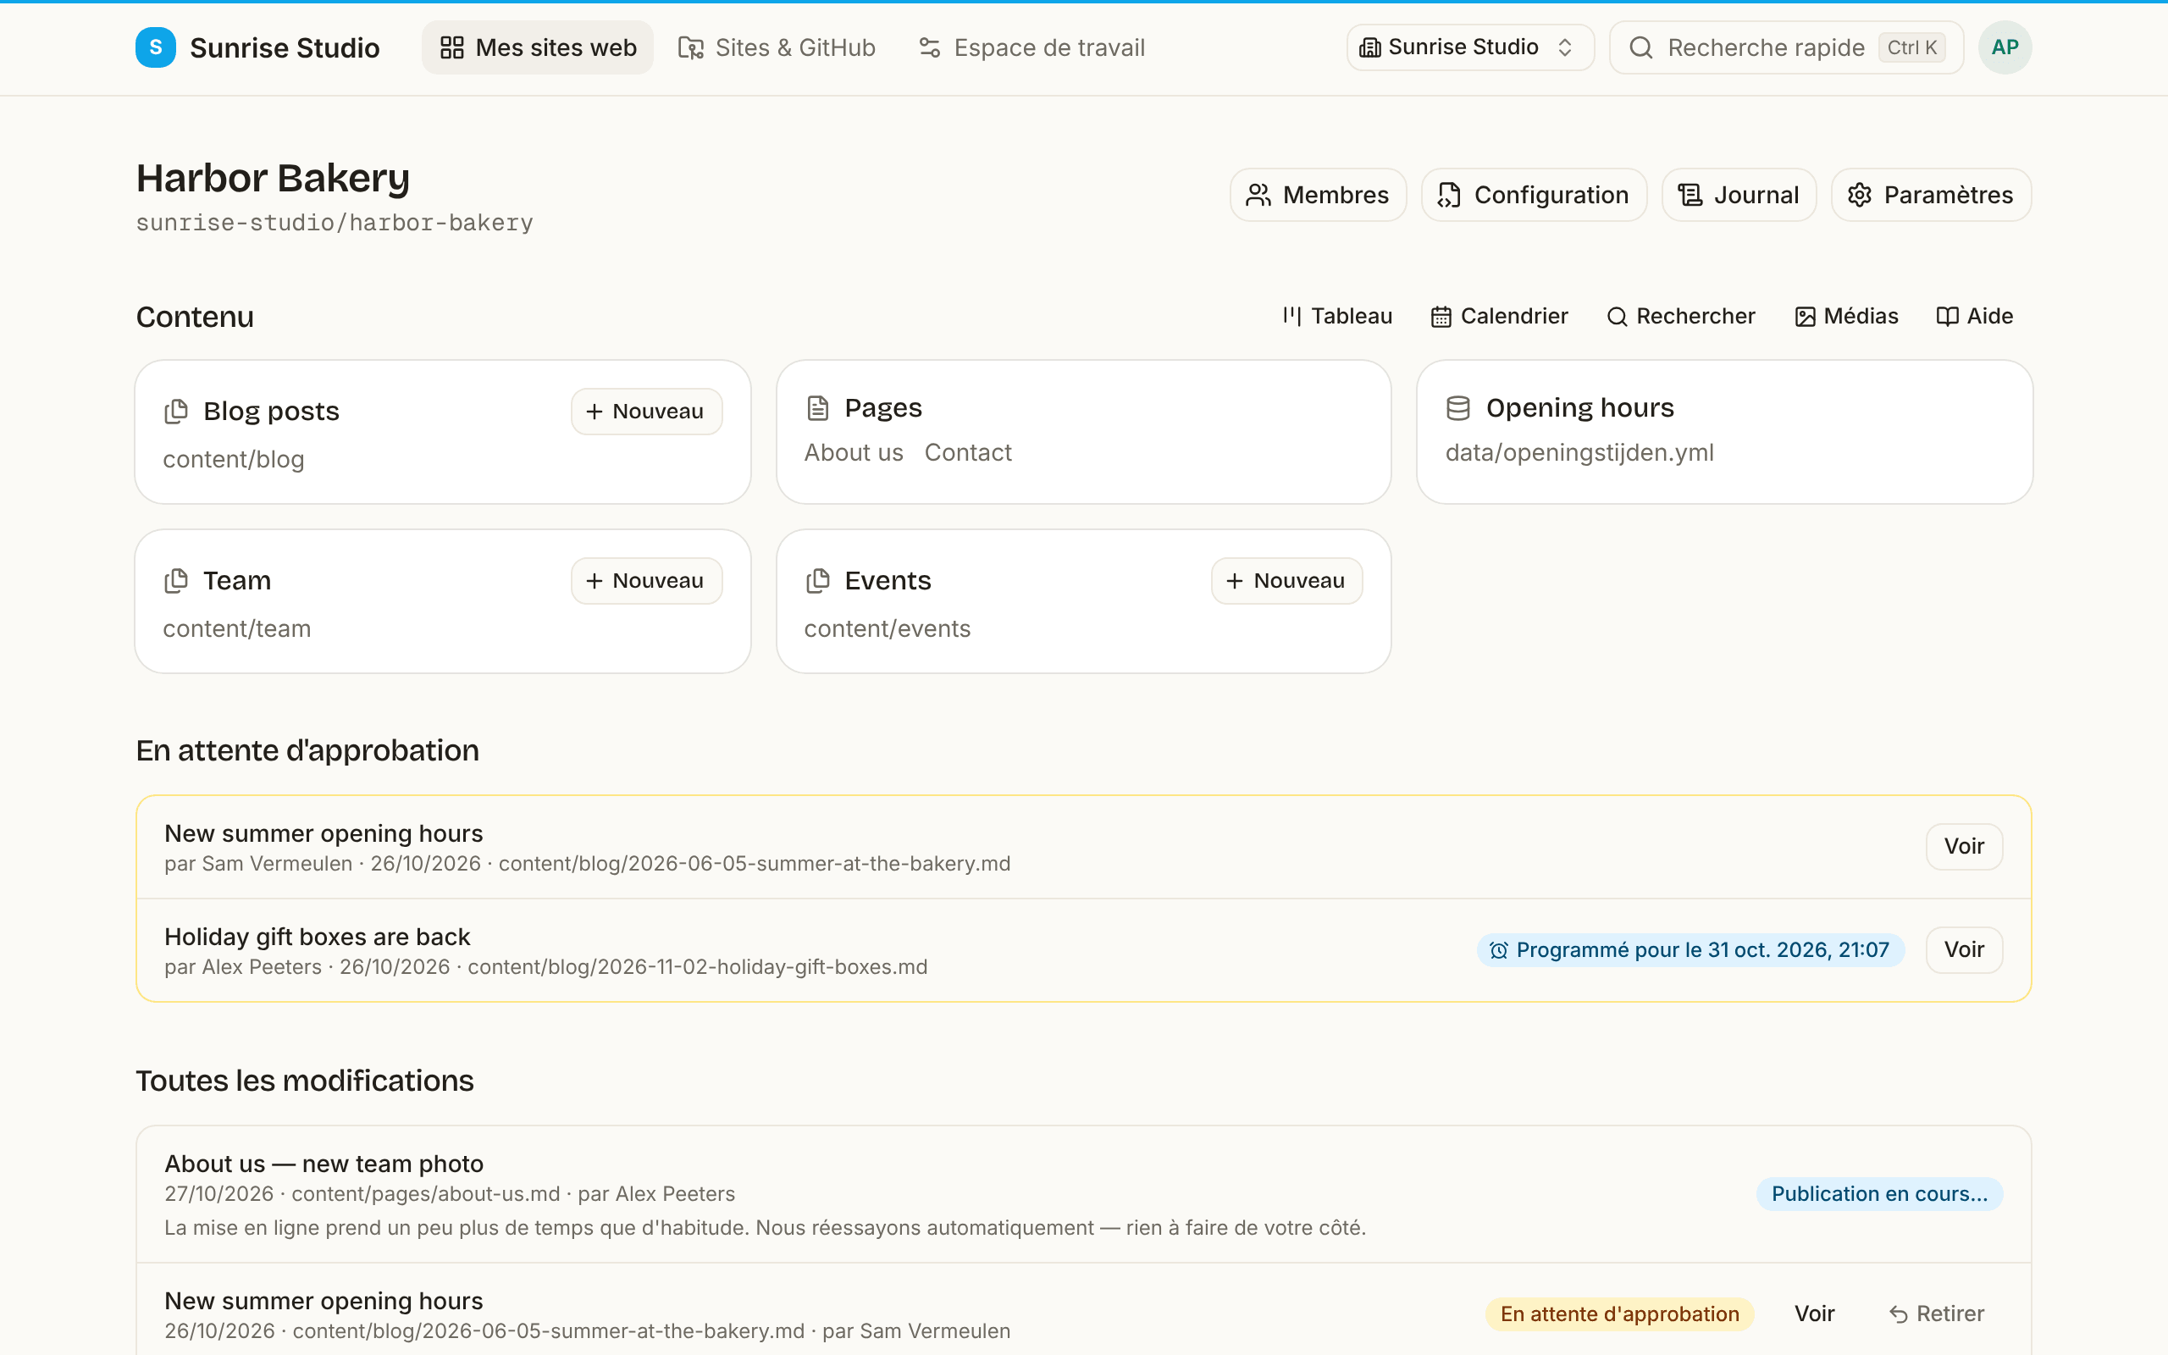Click the Blog posts collection icon
2168x1355 pixels.
point(176,412)
